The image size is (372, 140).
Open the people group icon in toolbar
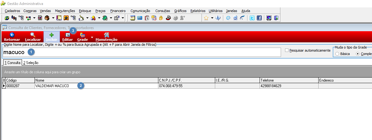coord(14,18)
